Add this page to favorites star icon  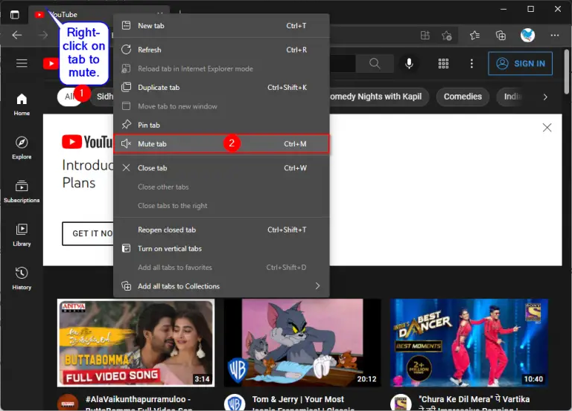[x=447, y=36]
